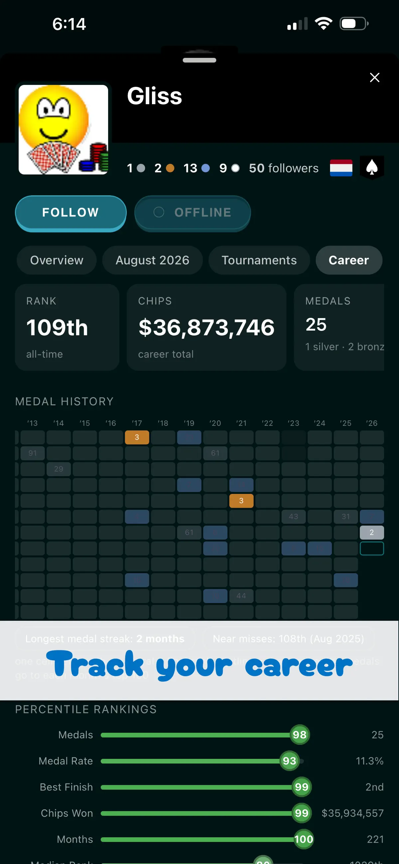The height and width of the screenshot is (864, 399).
Task: Tap the silver medal count dot
Action: (x=141, y=168)
